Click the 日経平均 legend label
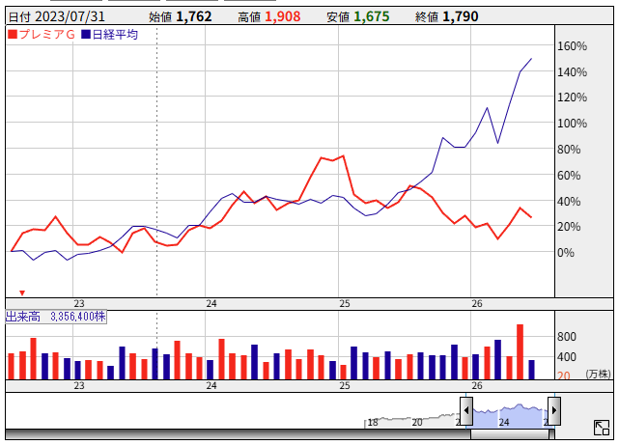The height and width of the screenshot is (445, 619). point(115,35)
